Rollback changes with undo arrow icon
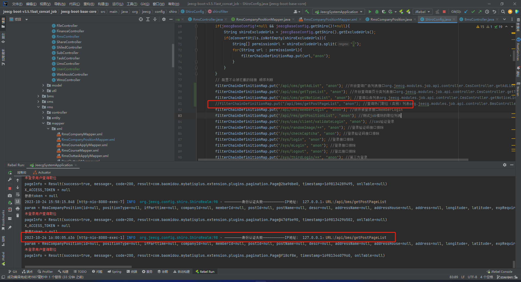Image resolution: width=521 pixels, height=282 pixels. click(x=494, y=12)
